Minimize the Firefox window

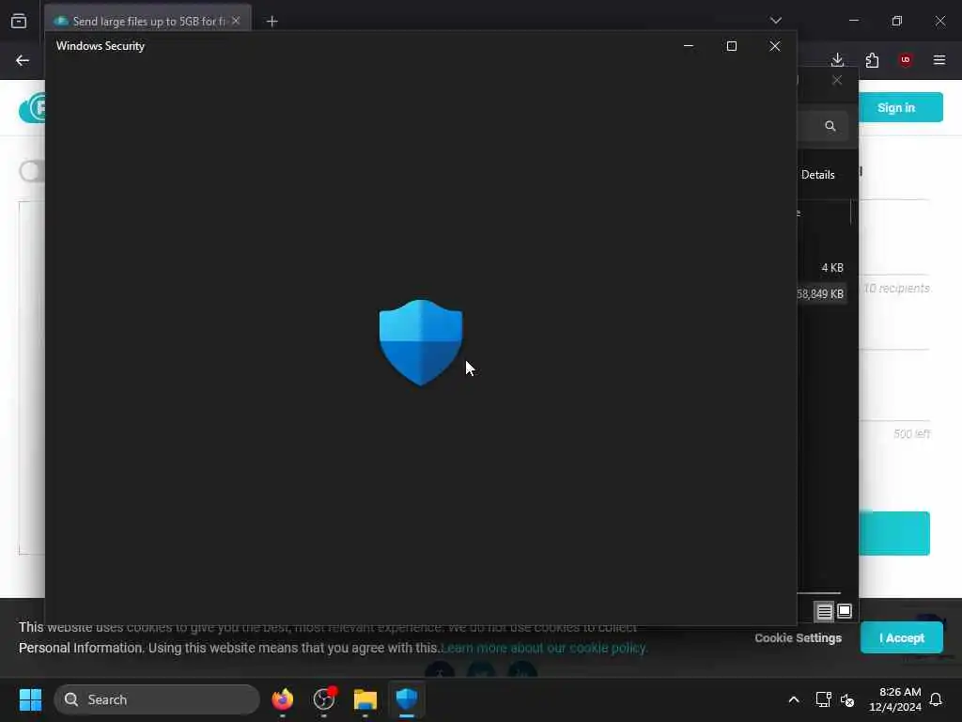853,21
